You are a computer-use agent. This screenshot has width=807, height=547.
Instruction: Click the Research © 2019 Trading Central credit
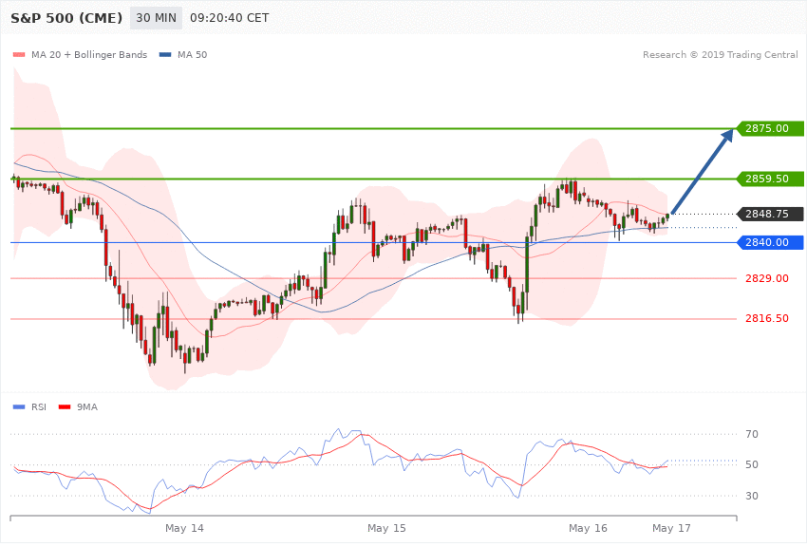720,55
